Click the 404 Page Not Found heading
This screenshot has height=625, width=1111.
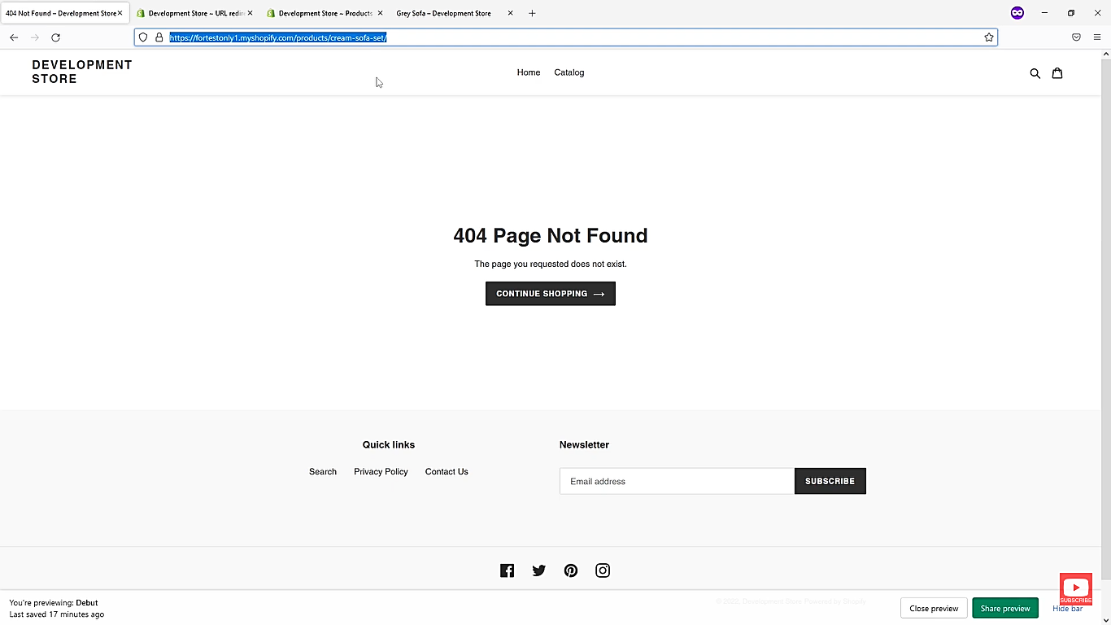click(551, 235)
